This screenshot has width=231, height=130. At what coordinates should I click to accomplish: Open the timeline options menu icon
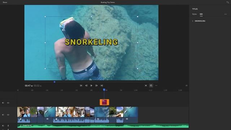[187, 86]
